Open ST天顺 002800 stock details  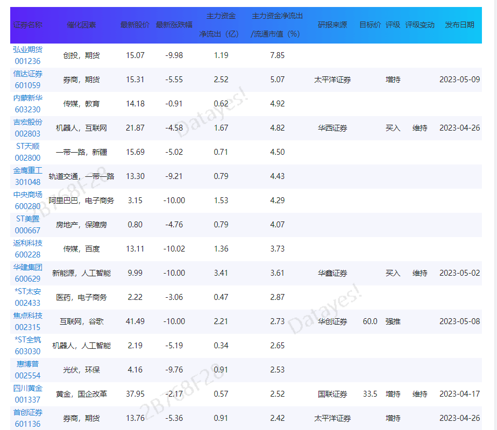tap(27, 152)
